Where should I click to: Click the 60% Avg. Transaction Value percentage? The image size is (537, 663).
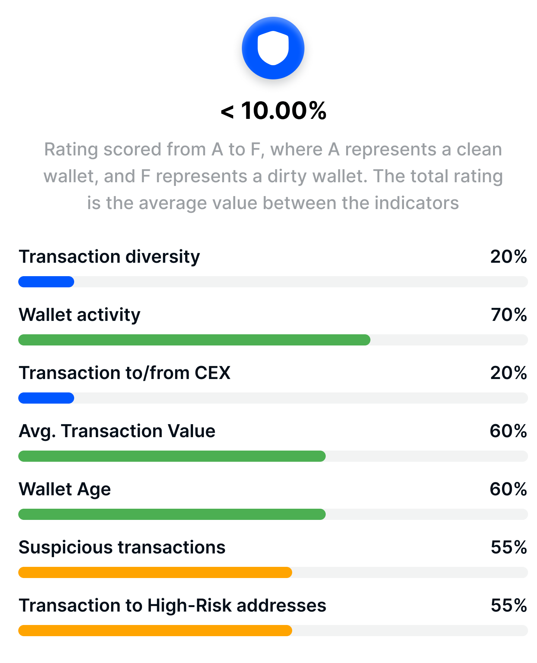508,431
